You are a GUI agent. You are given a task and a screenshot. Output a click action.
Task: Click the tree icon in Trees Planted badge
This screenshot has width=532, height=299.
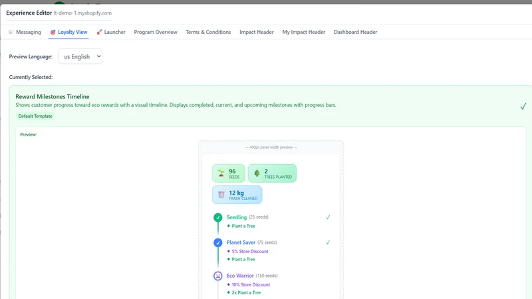click(x=257, y=173)
